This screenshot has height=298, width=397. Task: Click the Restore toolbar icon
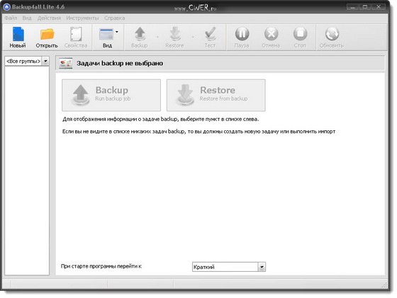[x=175, y=34]
